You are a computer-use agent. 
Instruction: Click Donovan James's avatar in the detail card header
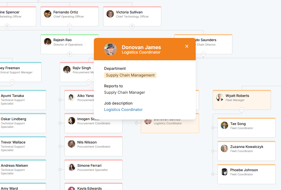click(110, 49)
